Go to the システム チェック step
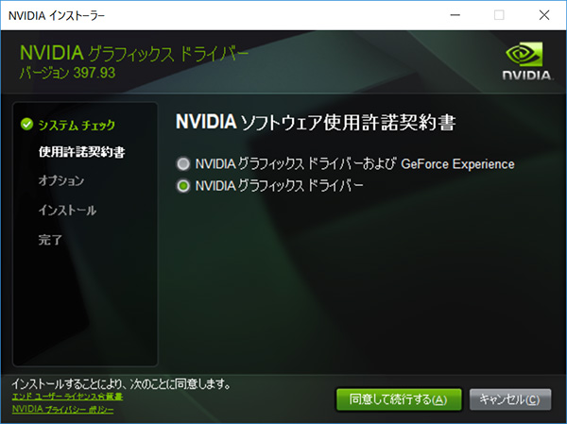Image resolution: width=567 pixels, height=424 pixels. pyautogui.click(x=77, y=124)
